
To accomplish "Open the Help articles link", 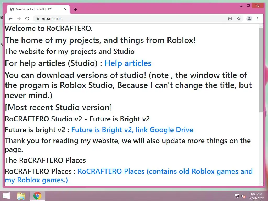I will (x=128, y=63).
